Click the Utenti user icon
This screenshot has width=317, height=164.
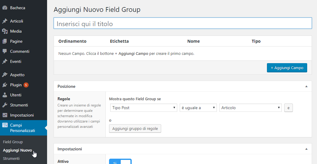pos(5,95)
